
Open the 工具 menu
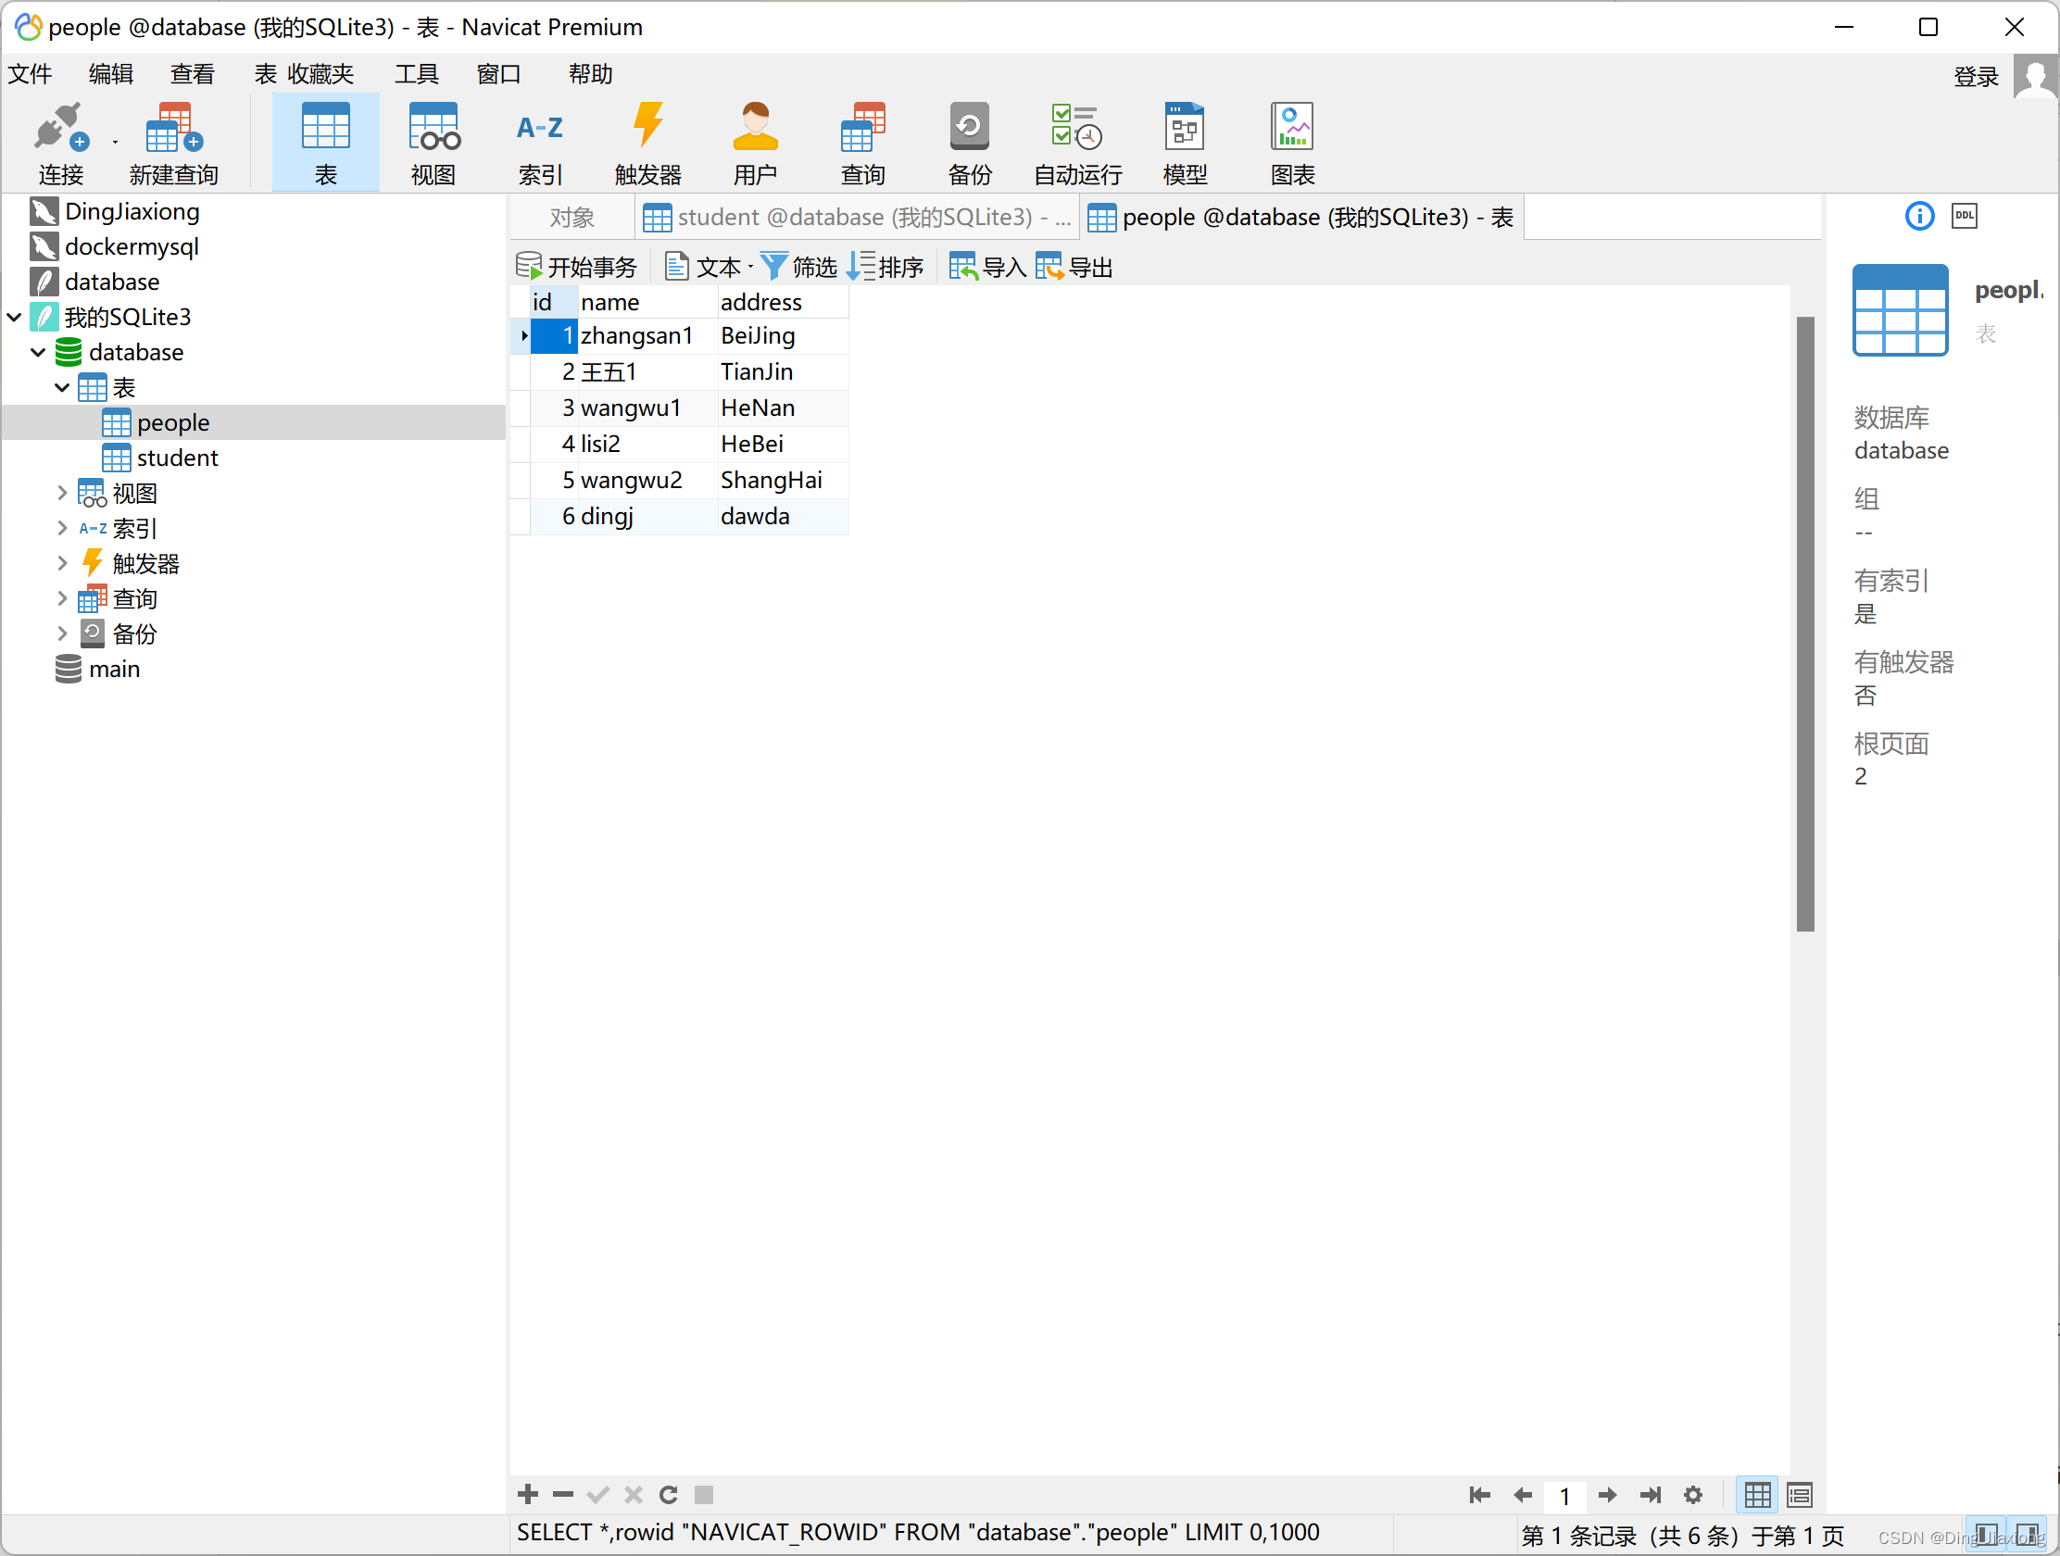click(416, 73)
